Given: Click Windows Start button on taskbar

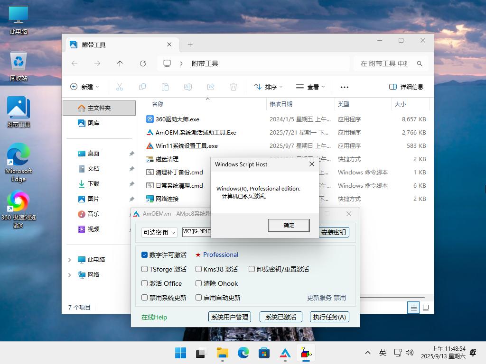Looking at the screenshot, I should [181, 353].
